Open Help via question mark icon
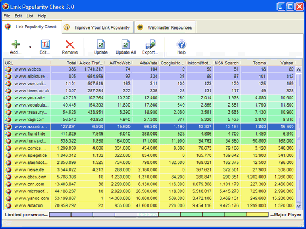Screen dimensions: 306x229 (181, 44)
